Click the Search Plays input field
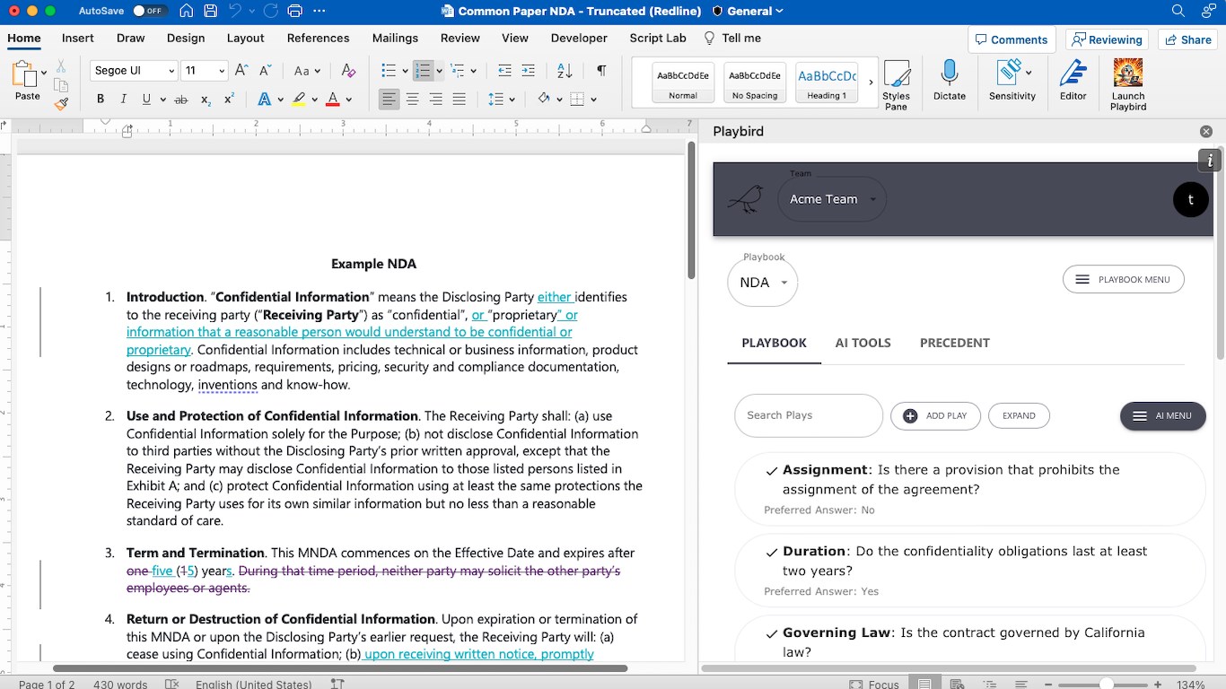Viewport: 1226px width, 689px height. [808, 415]
